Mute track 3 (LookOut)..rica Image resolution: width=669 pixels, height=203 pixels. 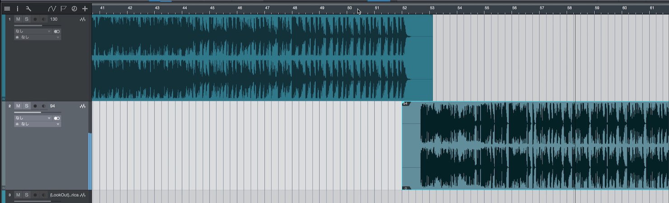click(18, 195)
